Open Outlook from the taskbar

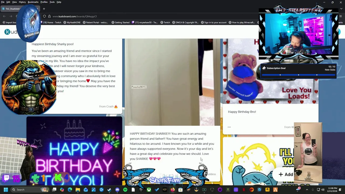pyautogui.click(x=86, y=190)
